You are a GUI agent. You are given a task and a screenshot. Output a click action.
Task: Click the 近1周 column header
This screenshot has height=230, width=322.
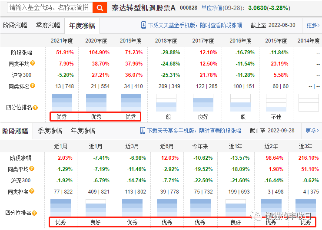(x=60, y=146)
